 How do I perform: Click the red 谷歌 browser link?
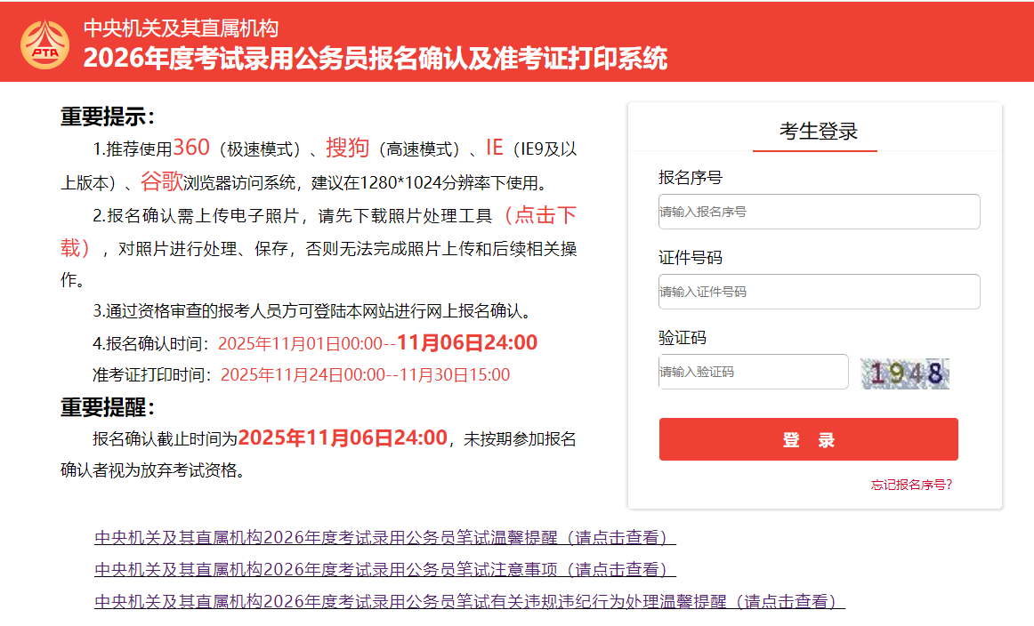point(161,182)
